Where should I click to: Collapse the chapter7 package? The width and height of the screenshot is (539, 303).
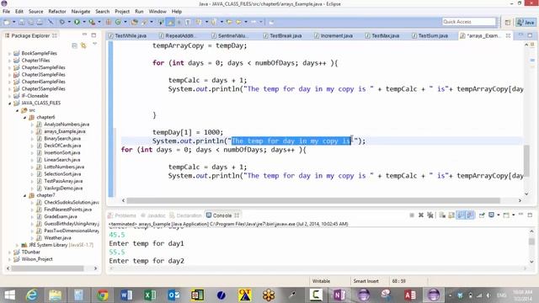point(24,195)
